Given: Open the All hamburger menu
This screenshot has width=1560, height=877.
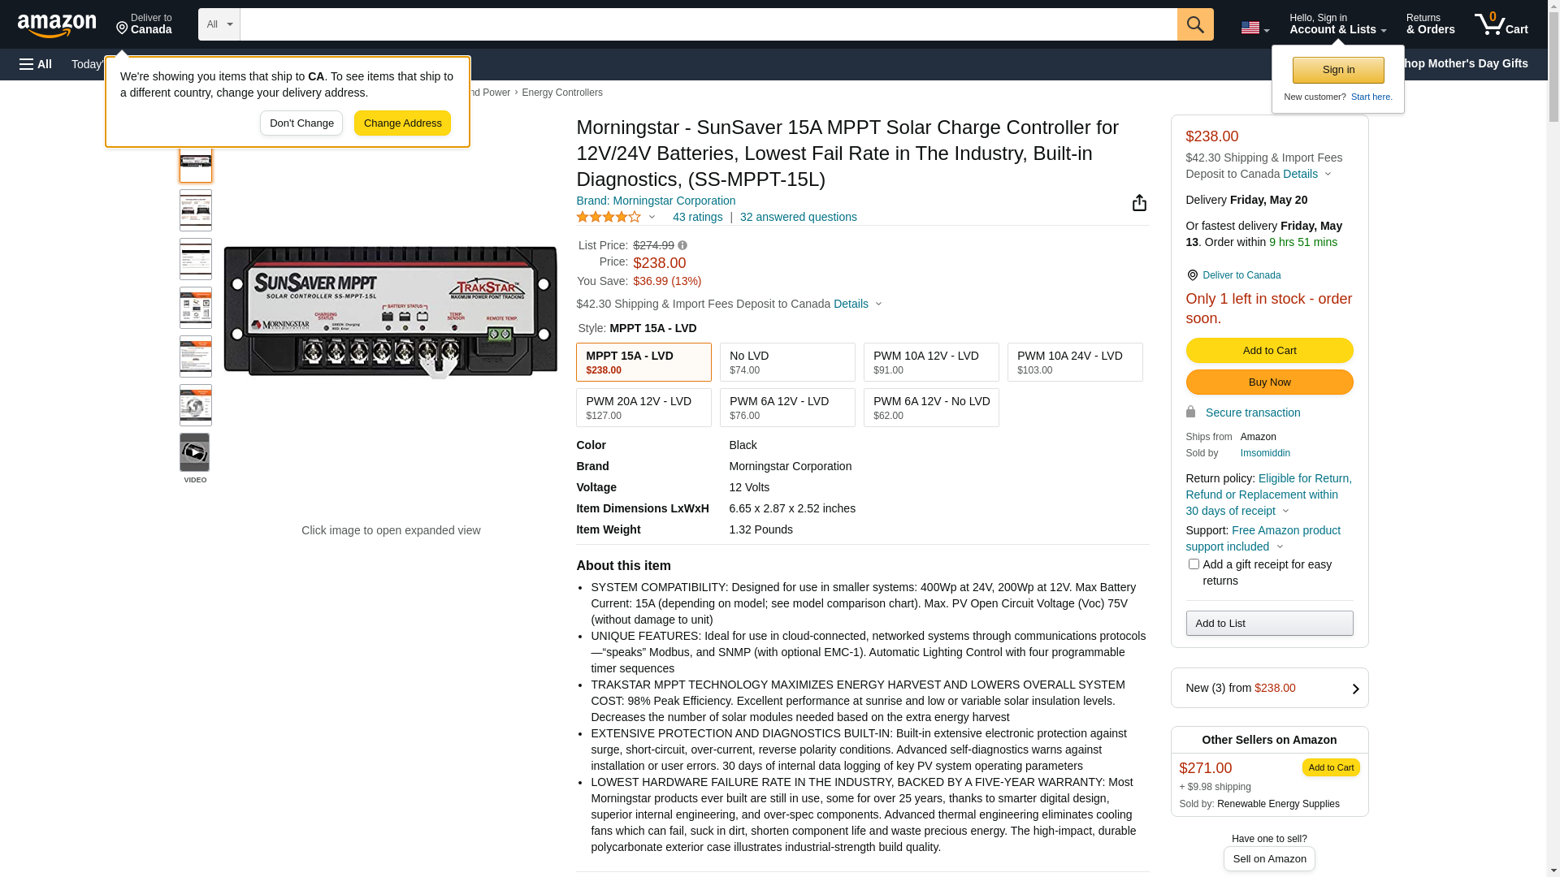Looking at the screenshot, I should click(x=36, y=64).
